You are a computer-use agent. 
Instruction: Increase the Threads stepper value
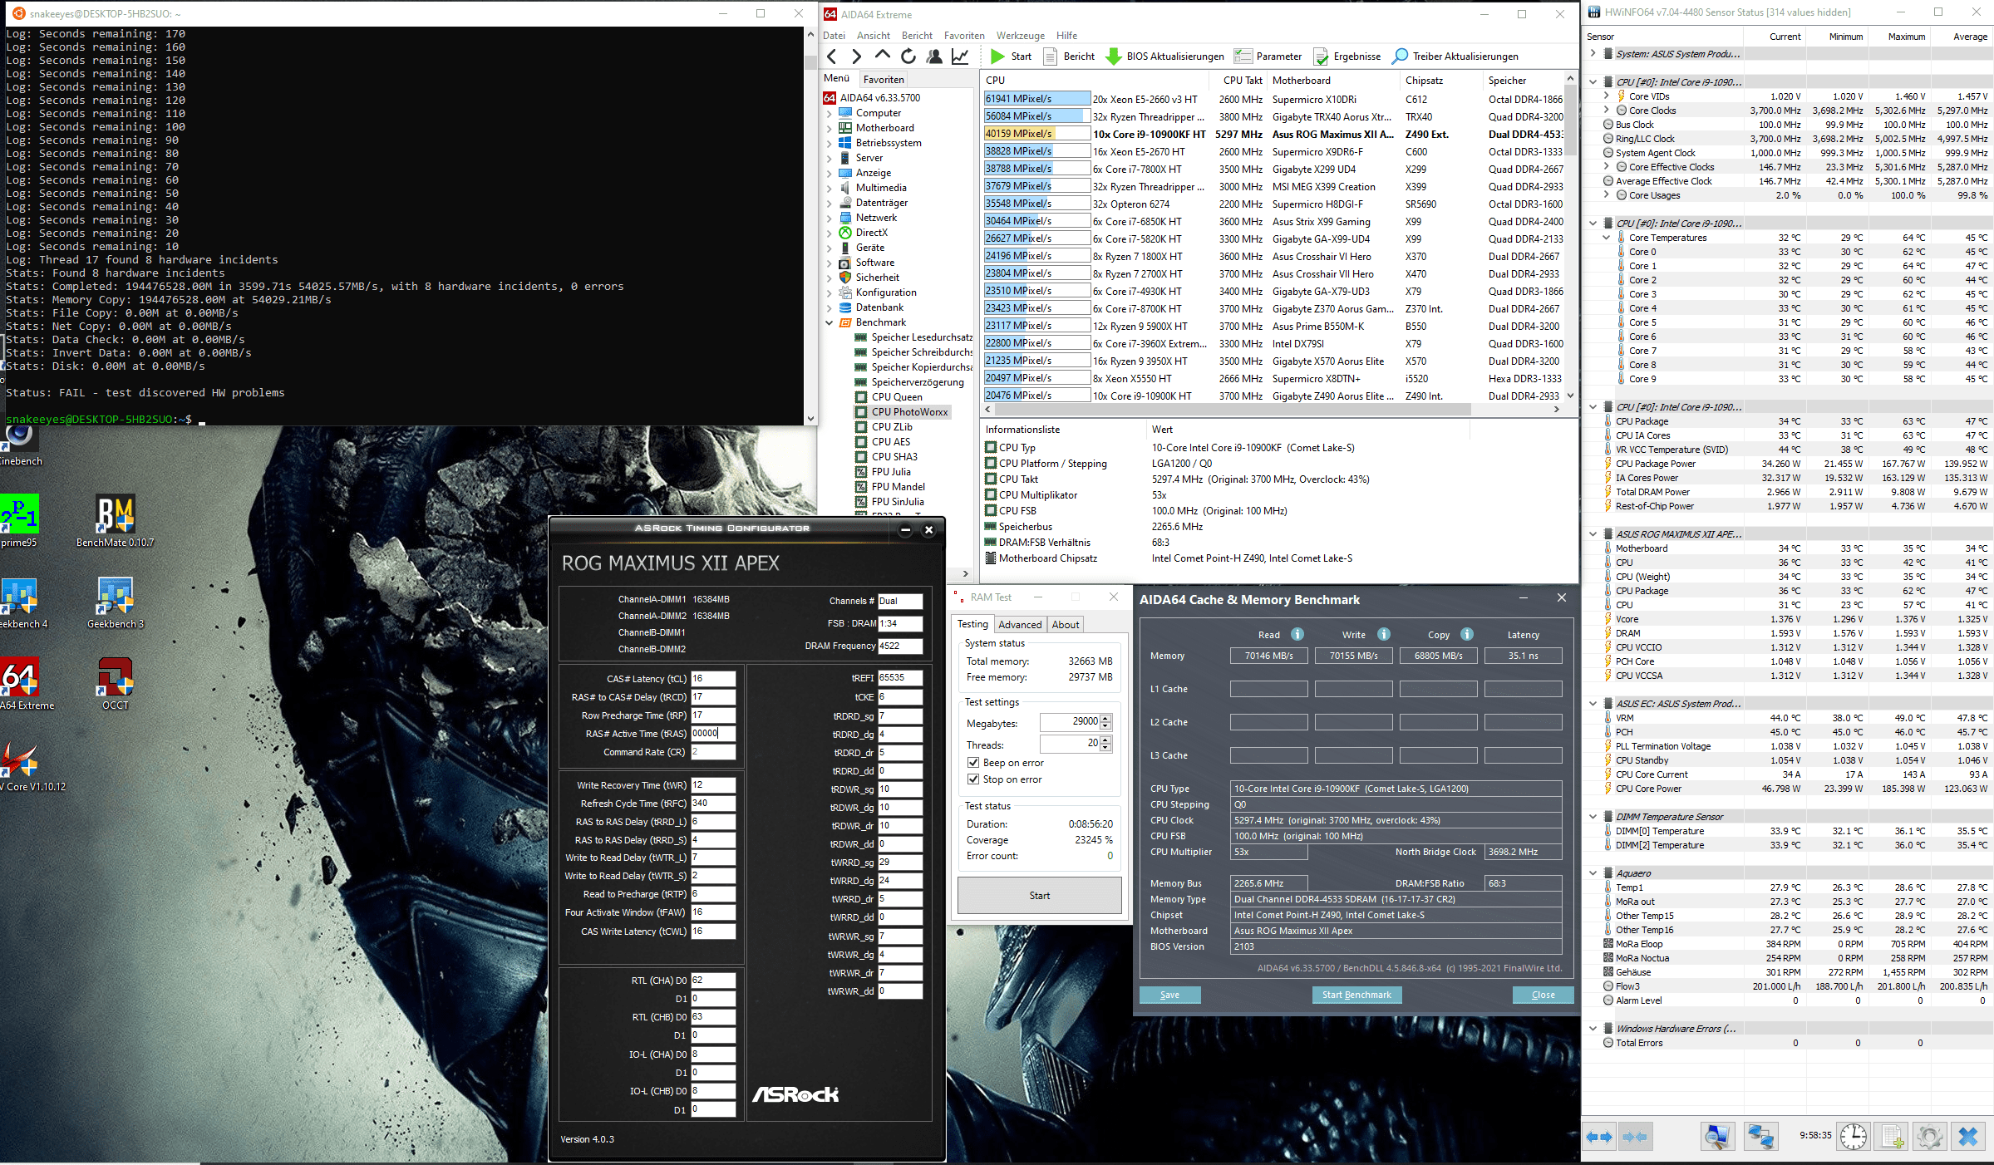pos(1105,740)
